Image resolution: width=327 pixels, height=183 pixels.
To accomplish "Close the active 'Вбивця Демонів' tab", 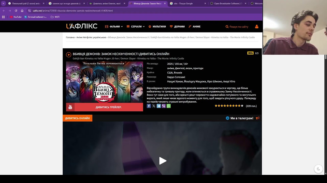I will pos(165,4).
